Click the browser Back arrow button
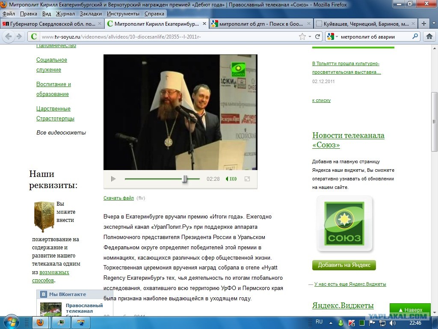 pyautogui.click(x=9, y=36)
